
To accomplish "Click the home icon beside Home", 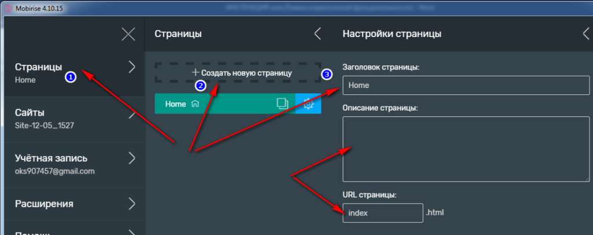I will pos(195,104).
